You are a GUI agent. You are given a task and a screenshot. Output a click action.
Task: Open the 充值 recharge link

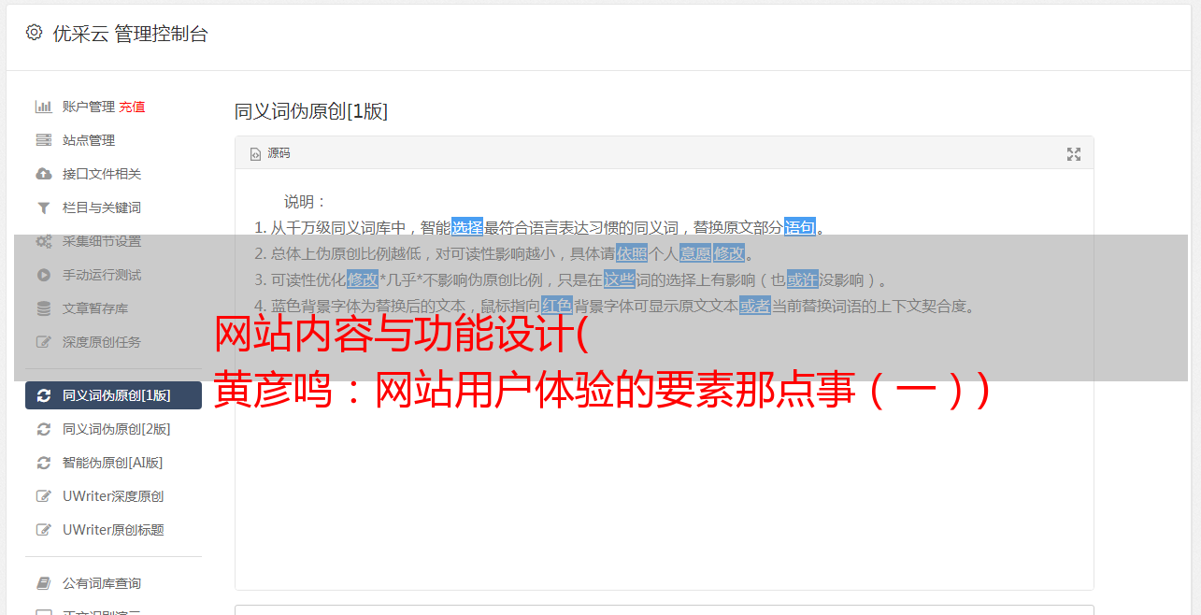132,107
